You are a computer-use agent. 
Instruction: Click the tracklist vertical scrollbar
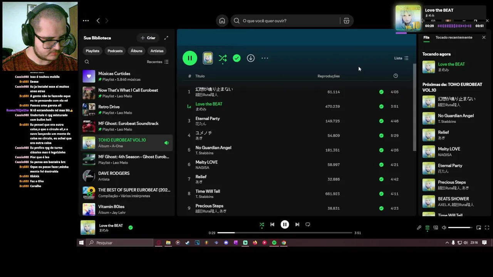pyautogui.click(x=414, y=108)
